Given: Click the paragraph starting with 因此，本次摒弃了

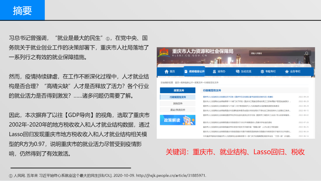Looking at the screenshot, I should pyautogui.click(x=79, y=134).
